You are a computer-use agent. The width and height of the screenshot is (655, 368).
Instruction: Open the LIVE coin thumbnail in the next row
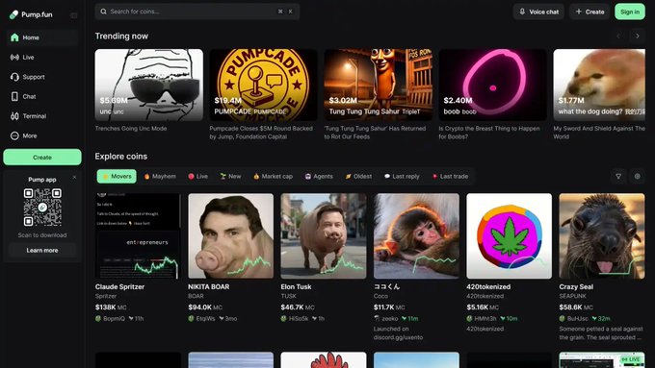602,360
